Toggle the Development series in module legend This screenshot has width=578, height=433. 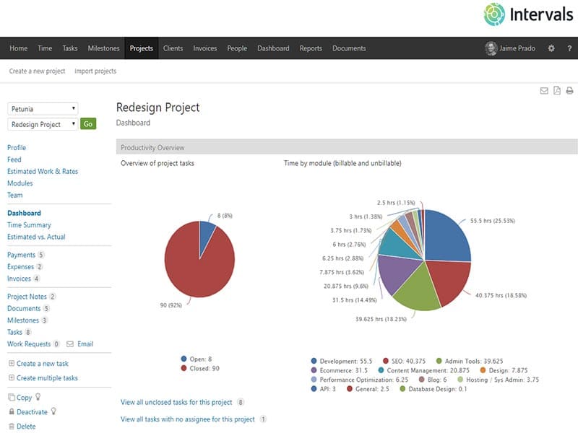(x=343, y=361)
